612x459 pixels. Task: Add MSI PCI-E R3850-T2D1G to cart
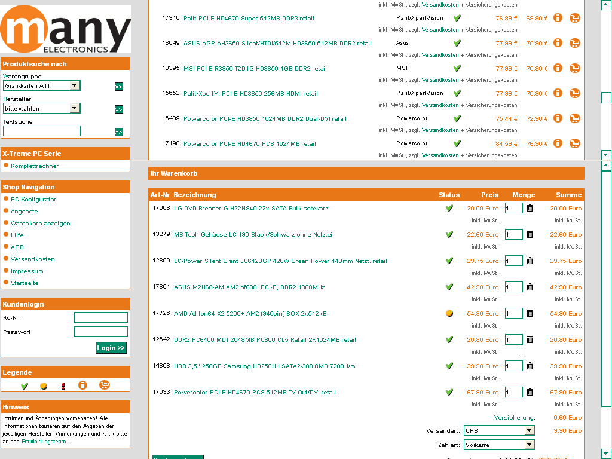pyautogui.click(x=574, y=68)
